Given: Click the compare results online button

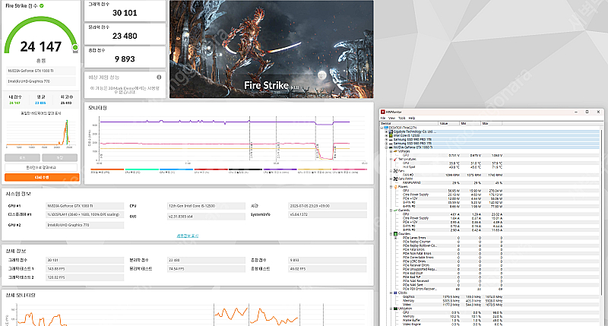Looking at the screenshot, I should pyautogui.click(x=41, y=167).
